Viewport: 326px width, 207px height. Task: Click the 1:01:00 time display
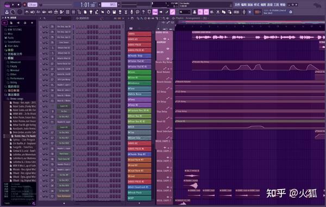[x=87, y=4]
